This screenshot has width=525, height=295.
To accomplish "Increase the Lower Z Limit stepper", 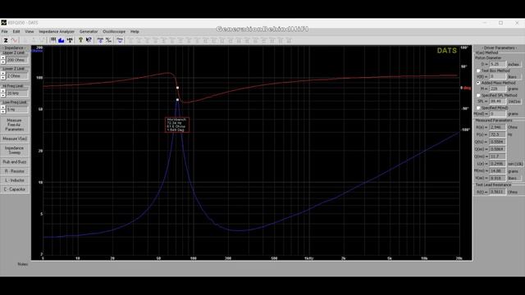I will [x=3, y=74].
